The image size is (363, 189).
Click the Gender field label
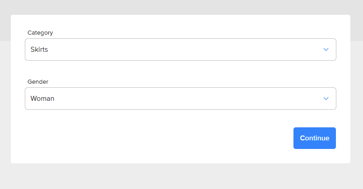click(38, 82)
